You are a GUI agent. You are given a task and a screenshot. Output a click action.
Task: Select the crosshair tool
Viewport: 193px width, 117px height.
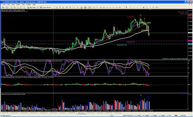click(130, 7)
